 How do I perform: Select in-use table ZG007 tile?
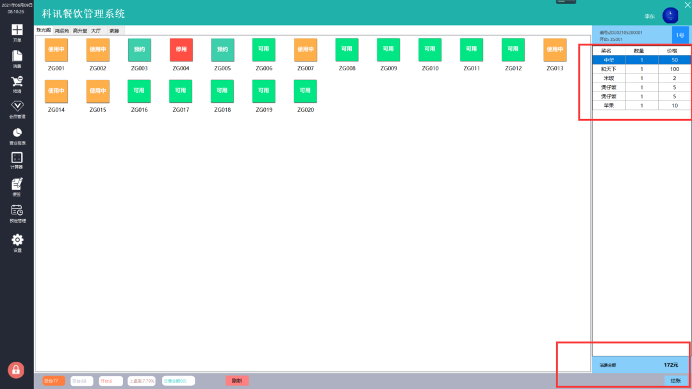(x=306, y=50)
